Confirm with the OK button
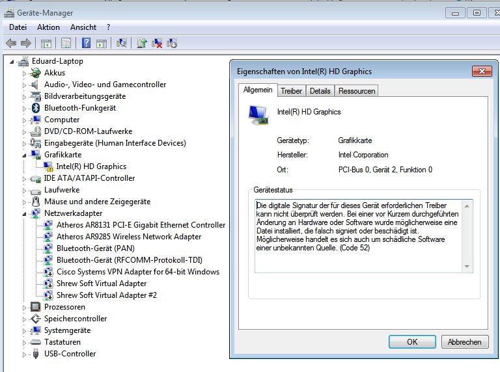 coord(412,341)
